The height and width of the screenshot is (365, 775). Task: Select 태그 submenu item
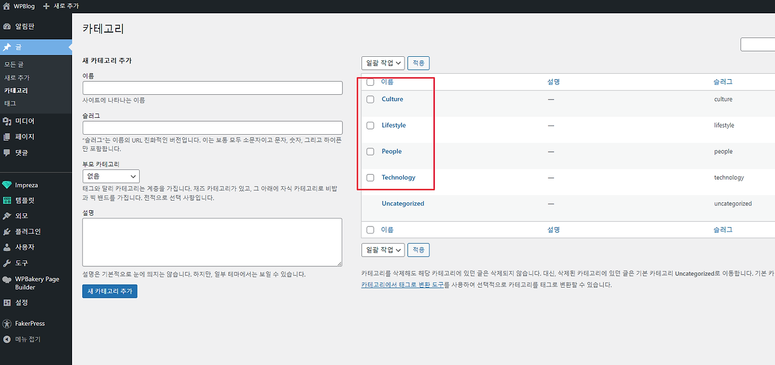tap(10, 104)
